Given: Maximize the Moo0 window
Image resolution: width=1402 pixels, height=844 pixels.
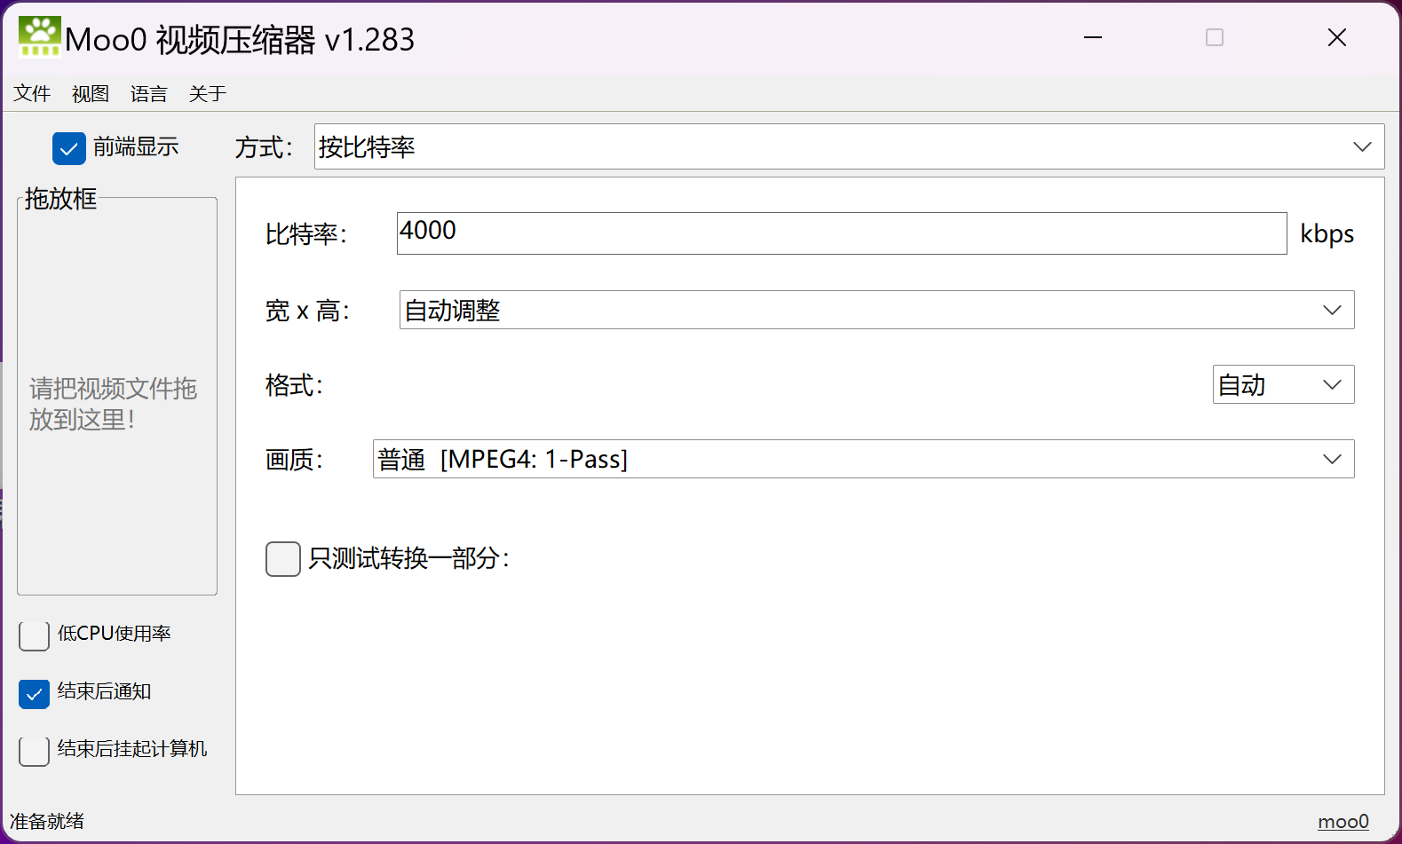Looking at the screenshot, I should coord(1214,37).
